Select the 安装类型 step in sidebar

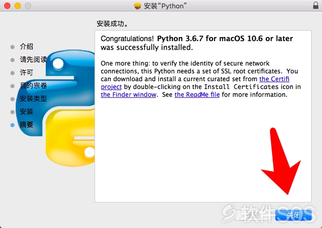point(33,98)
